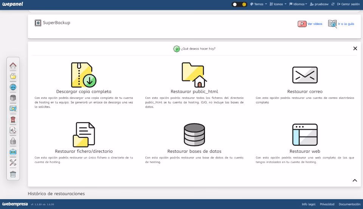Select Restaurar fichero/directorio option
This screenshot has width=363, height=209.
84,151
